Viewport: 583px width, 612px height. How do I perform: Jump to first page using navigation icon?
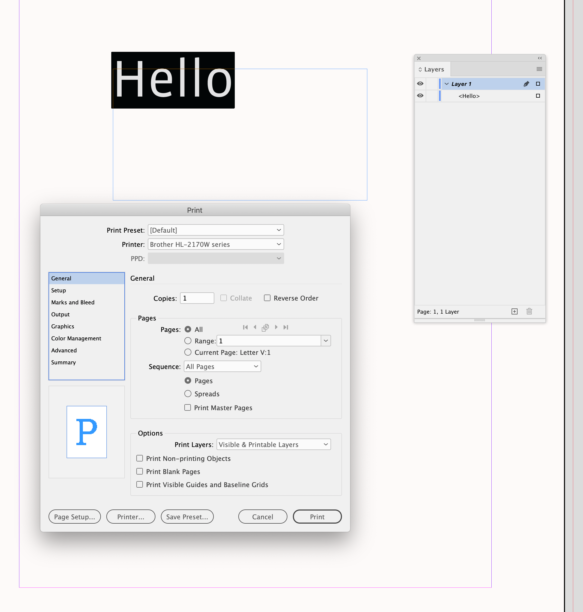(245, 327)
